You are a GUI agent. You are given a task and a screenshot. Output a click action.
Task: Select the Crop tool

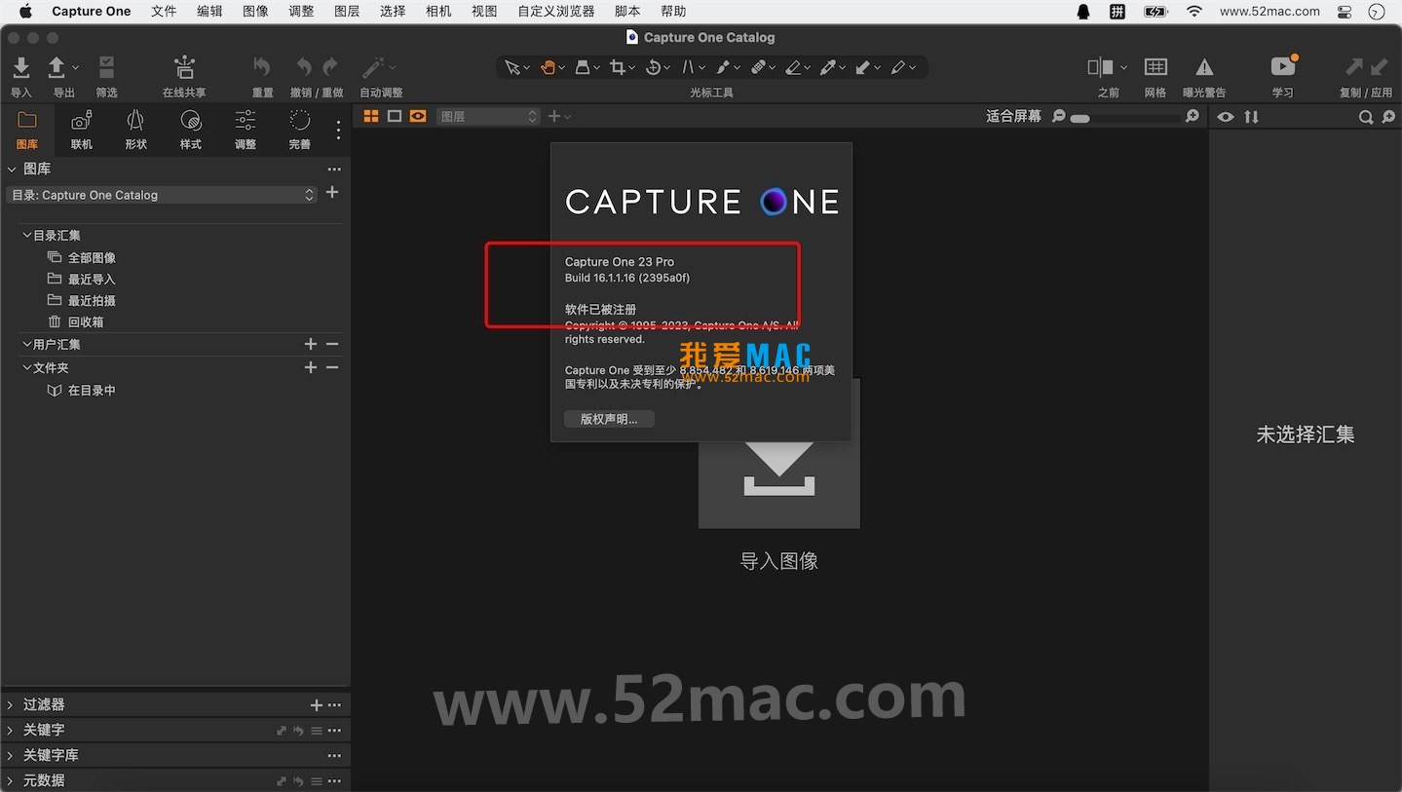[619, 66]
